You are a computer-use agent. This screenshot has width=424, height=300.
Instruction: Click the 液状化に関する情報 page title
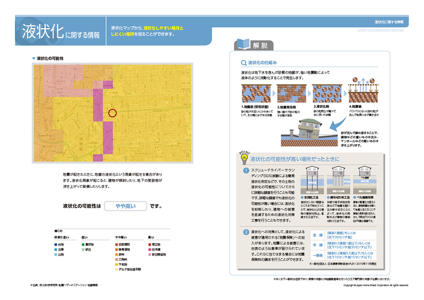(x=61, y=32)
